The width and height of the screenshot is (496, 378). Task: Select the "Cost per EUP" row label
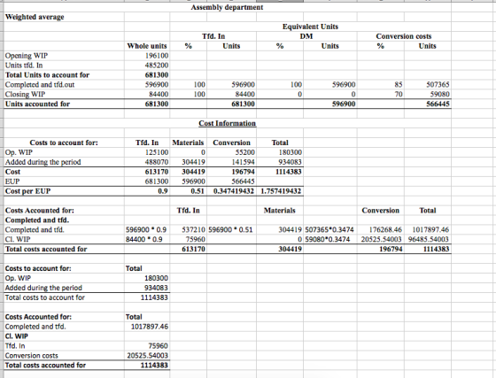[27, 191]
